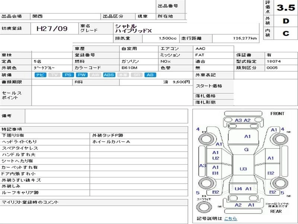Click the A2 A1 rear bumper marks
The height and width of the screenshot is (224, 298).
tap(244, 205)
